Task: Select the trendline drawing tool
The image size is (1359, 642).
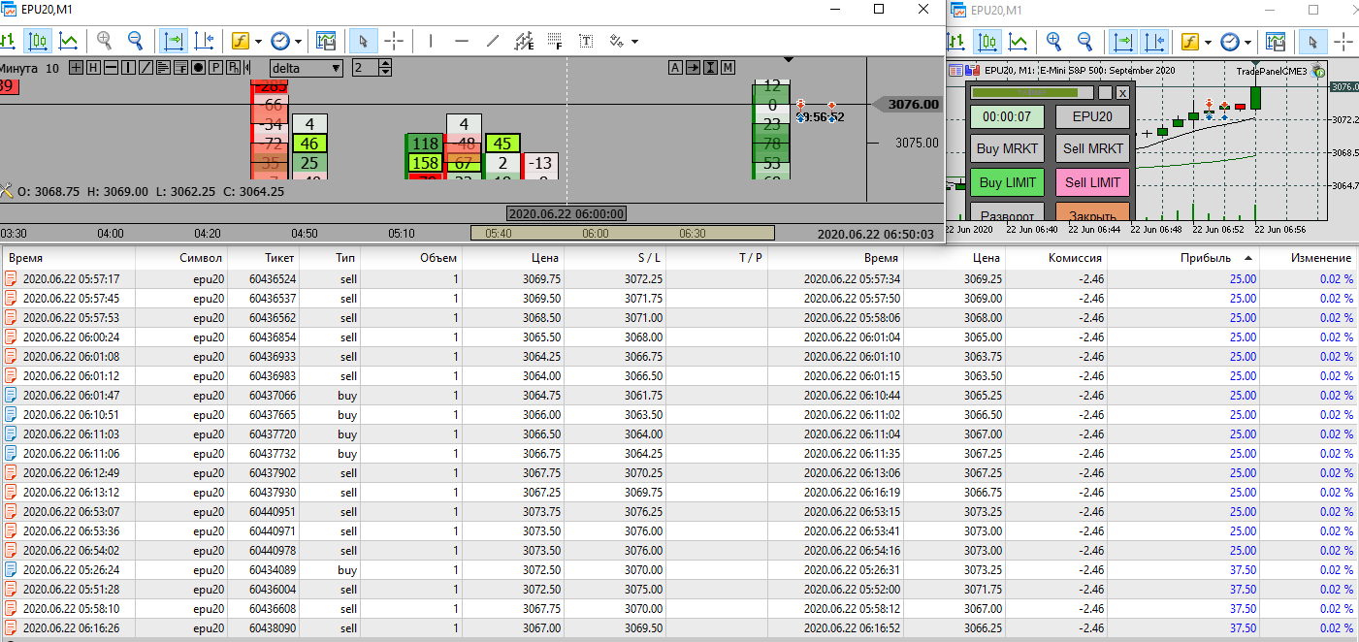Action: [x=493, y=41]
